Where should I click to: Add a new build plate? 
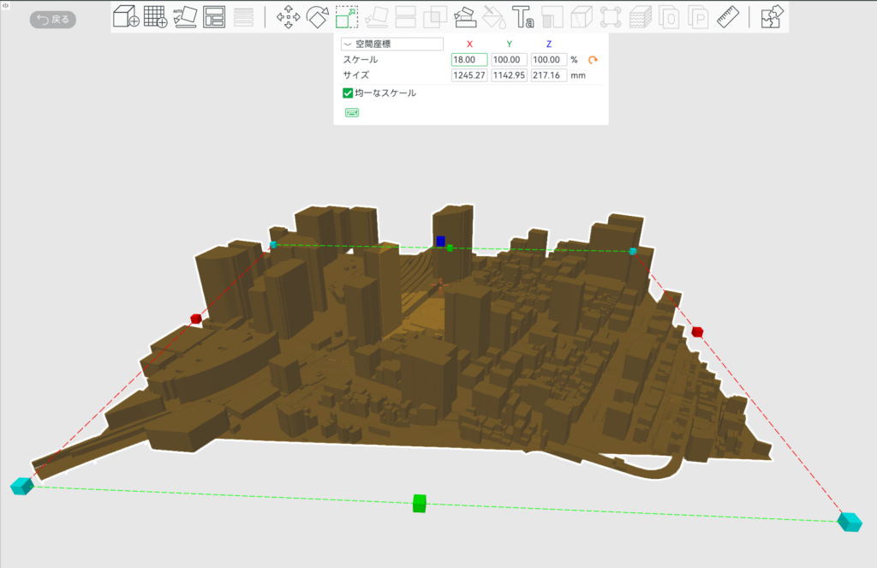tap(155, 17)
